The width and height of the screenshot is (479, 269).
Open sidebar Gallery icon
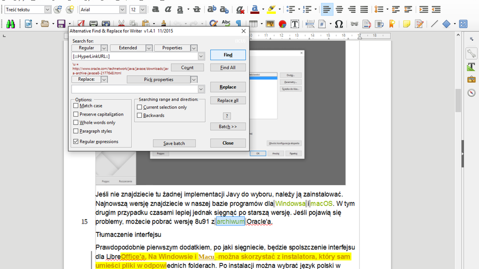[472, 79]
